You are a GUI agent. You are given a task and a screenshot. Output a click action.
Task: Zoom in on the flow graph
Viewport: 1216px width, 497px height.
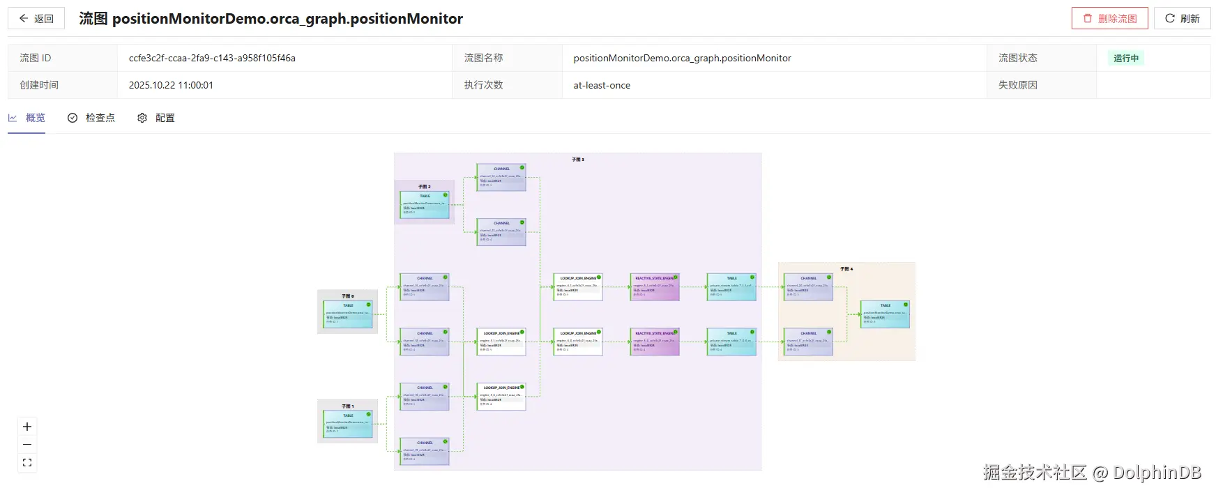point(27,427)
